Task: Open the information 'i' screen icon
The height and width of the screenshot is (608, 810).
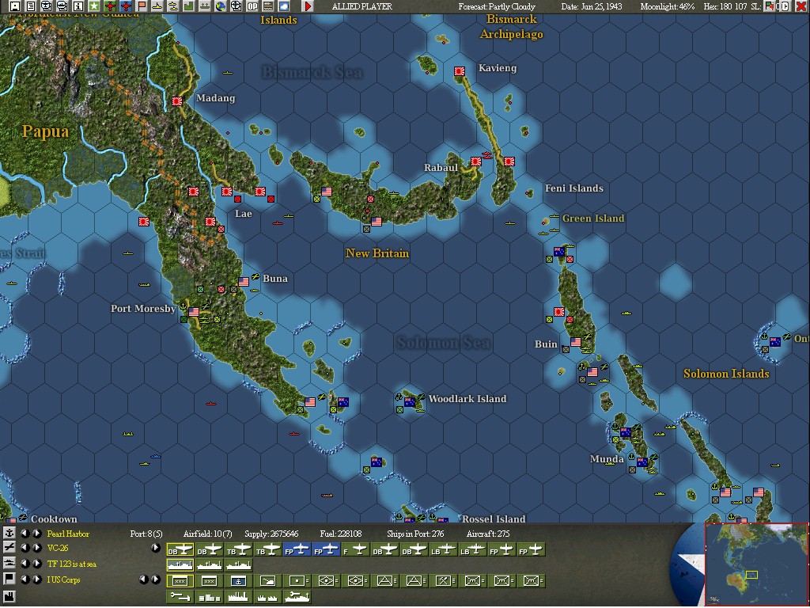Action: 78,6
